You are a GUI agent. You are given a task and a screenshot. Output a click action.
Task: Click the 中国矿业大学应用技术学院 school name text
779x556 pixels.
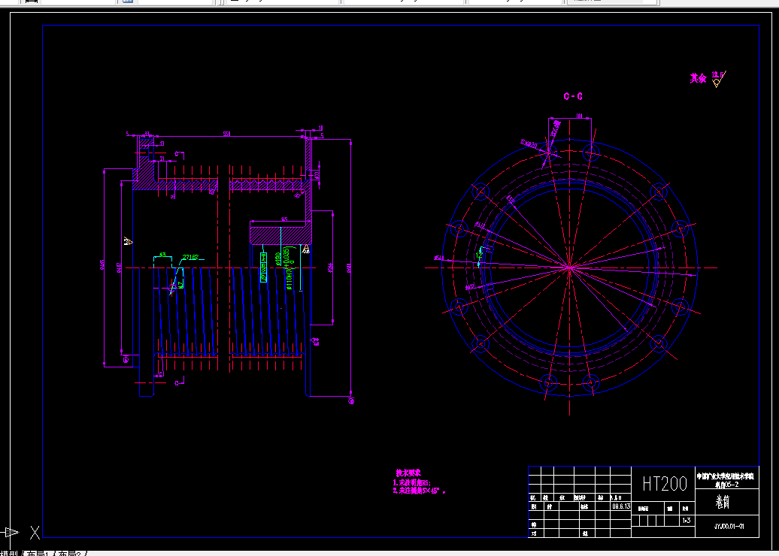725,476
